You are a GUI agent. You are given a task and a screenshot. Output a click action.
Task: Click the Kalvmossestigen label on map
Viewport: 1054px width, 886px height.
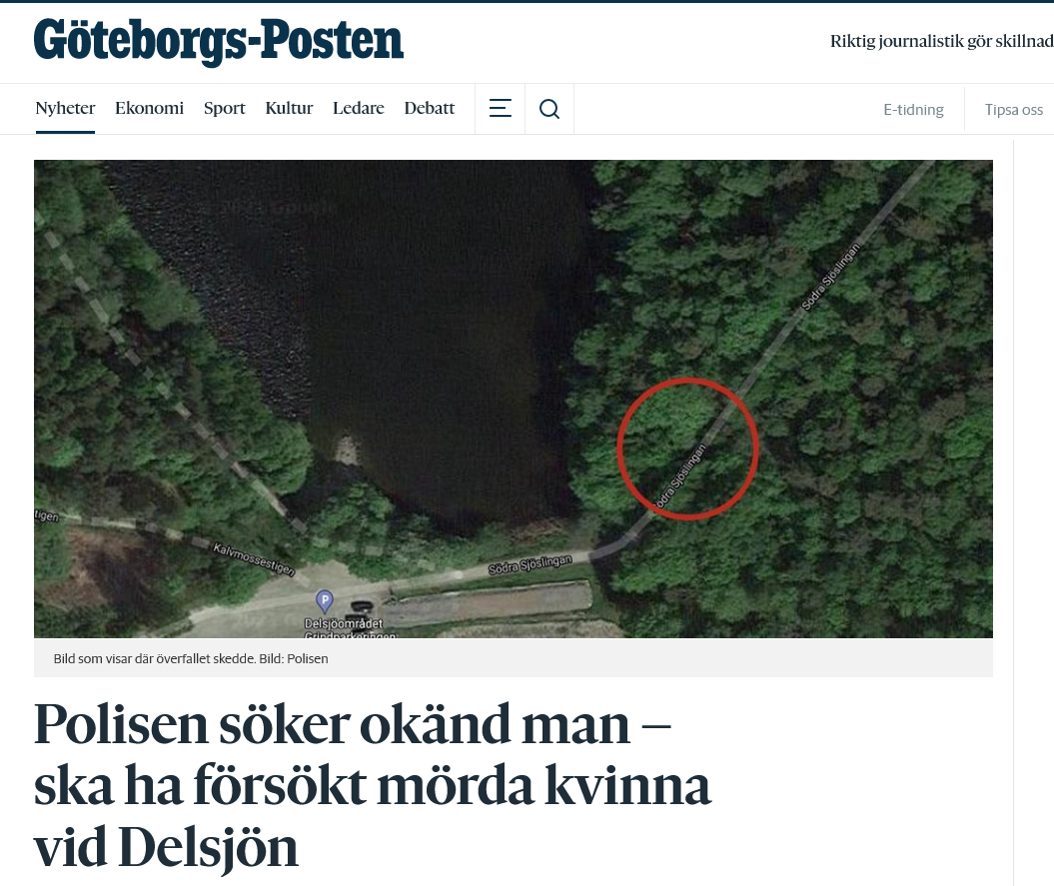pos(254,558)
